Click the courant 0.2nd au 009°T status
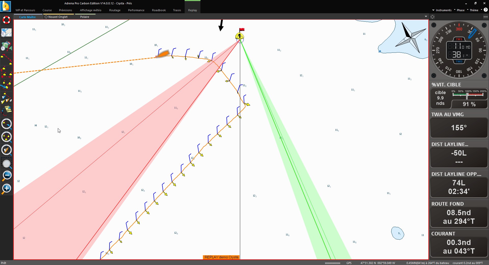Screen dimensions: 489x265 pos(468,263)
